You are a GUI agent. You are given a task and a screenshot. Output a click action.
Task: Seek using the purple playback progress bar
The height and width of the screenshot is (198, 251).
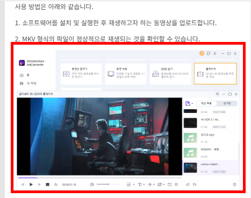click(x=100, y=178)
